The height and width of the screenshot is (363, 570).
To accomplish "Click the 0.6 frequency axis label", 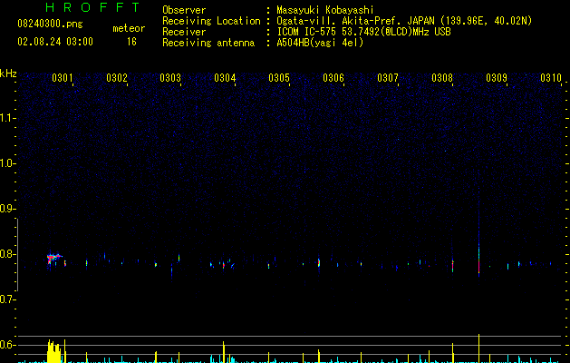I will point(8,345).
